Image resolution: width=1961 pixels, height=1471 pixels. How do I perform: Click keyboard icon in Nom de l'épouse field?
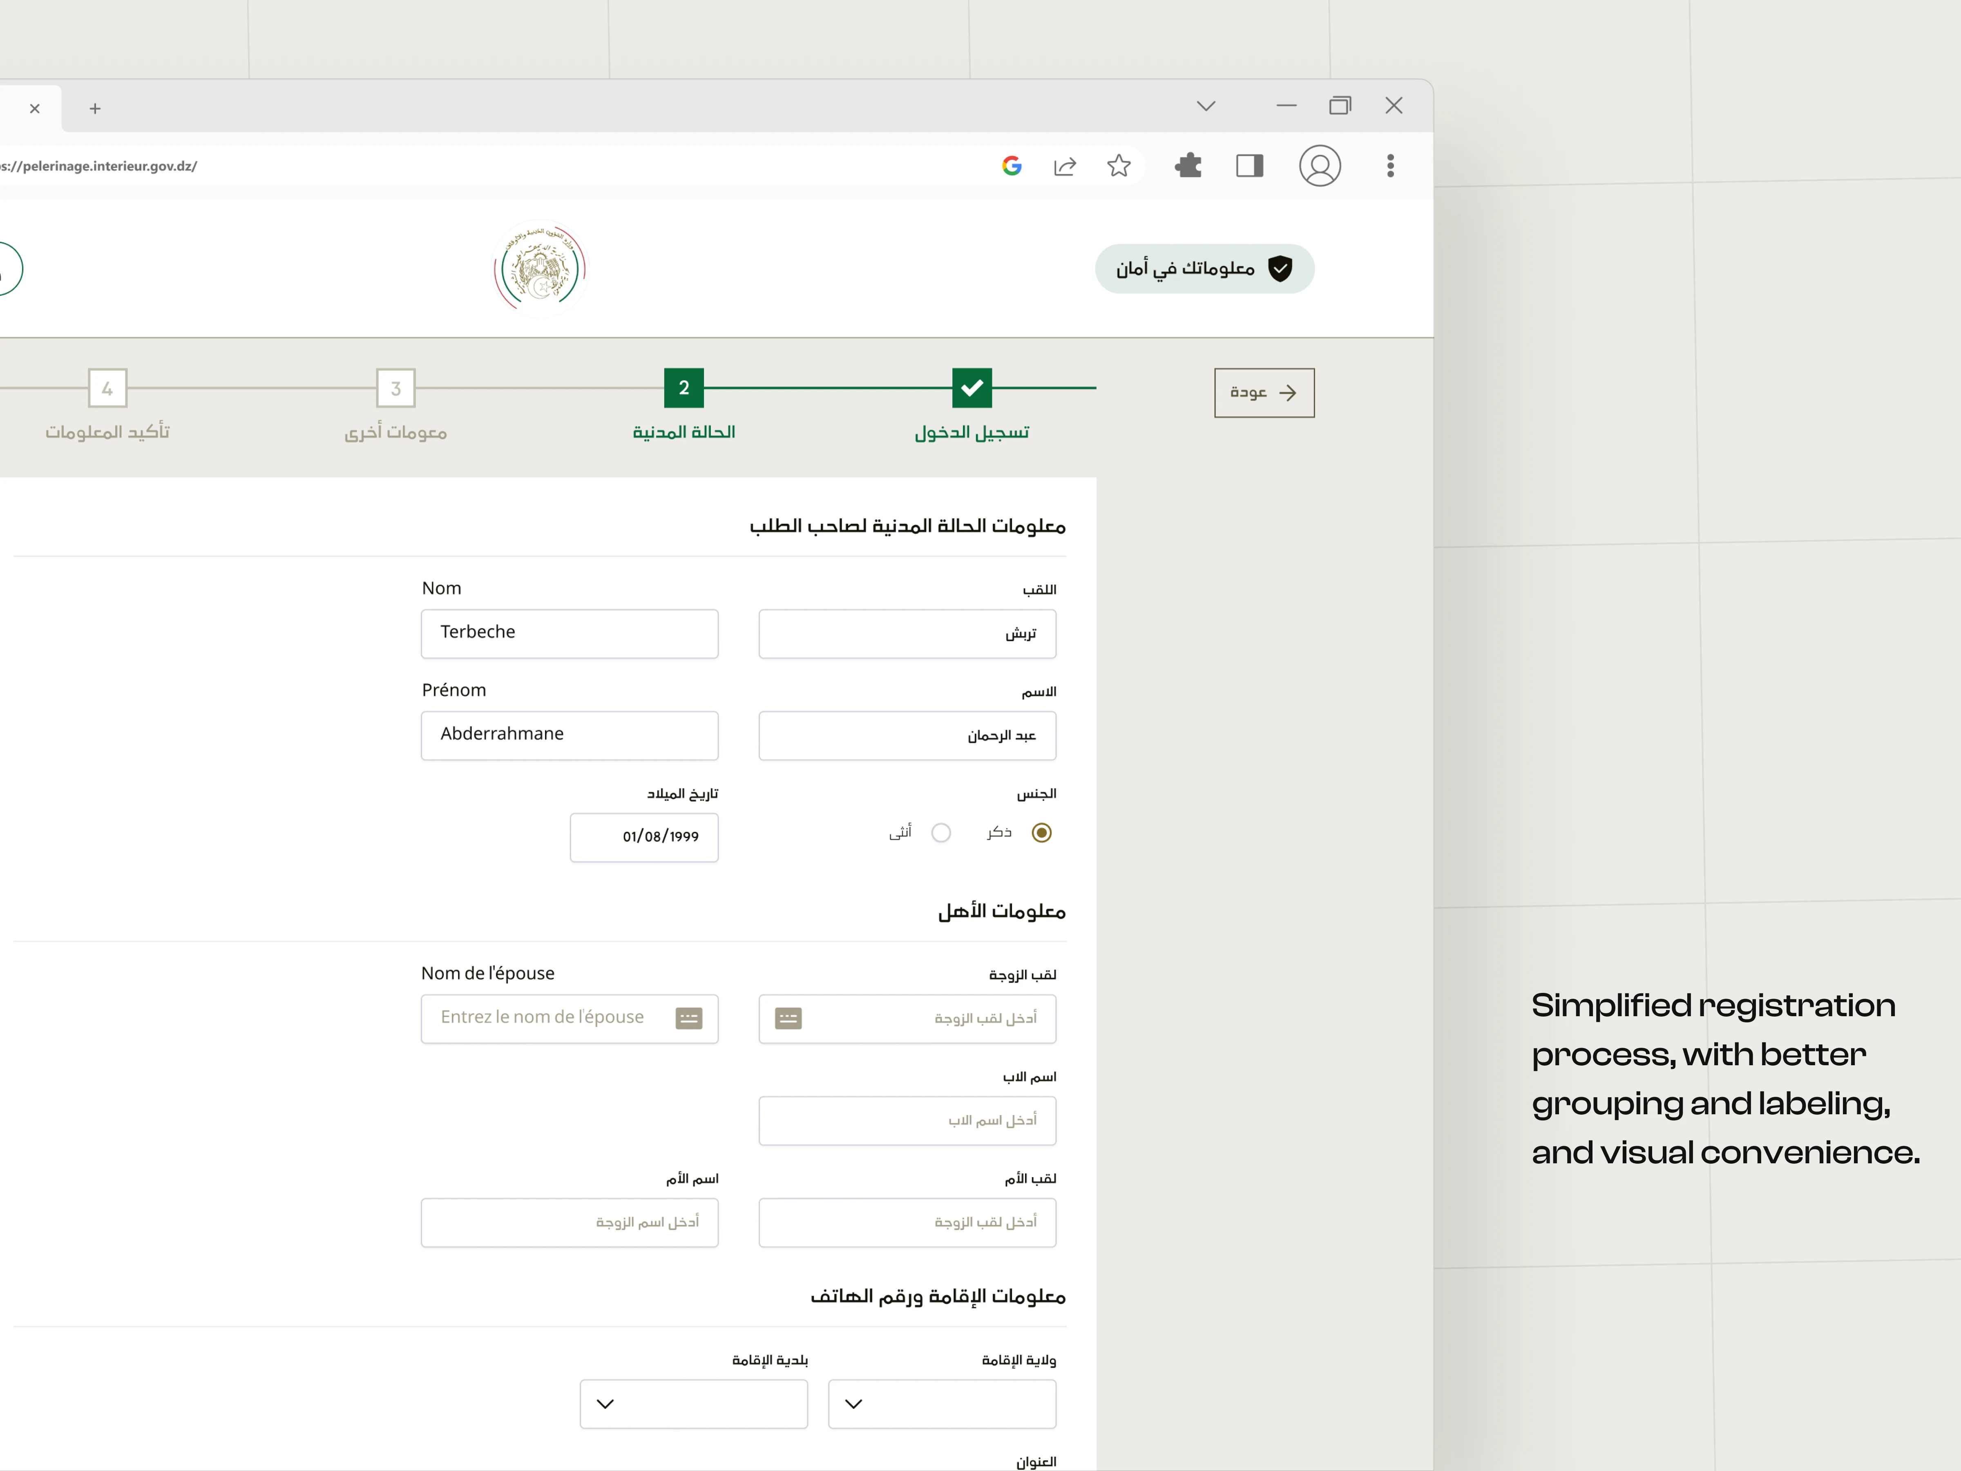(689, 1018)
